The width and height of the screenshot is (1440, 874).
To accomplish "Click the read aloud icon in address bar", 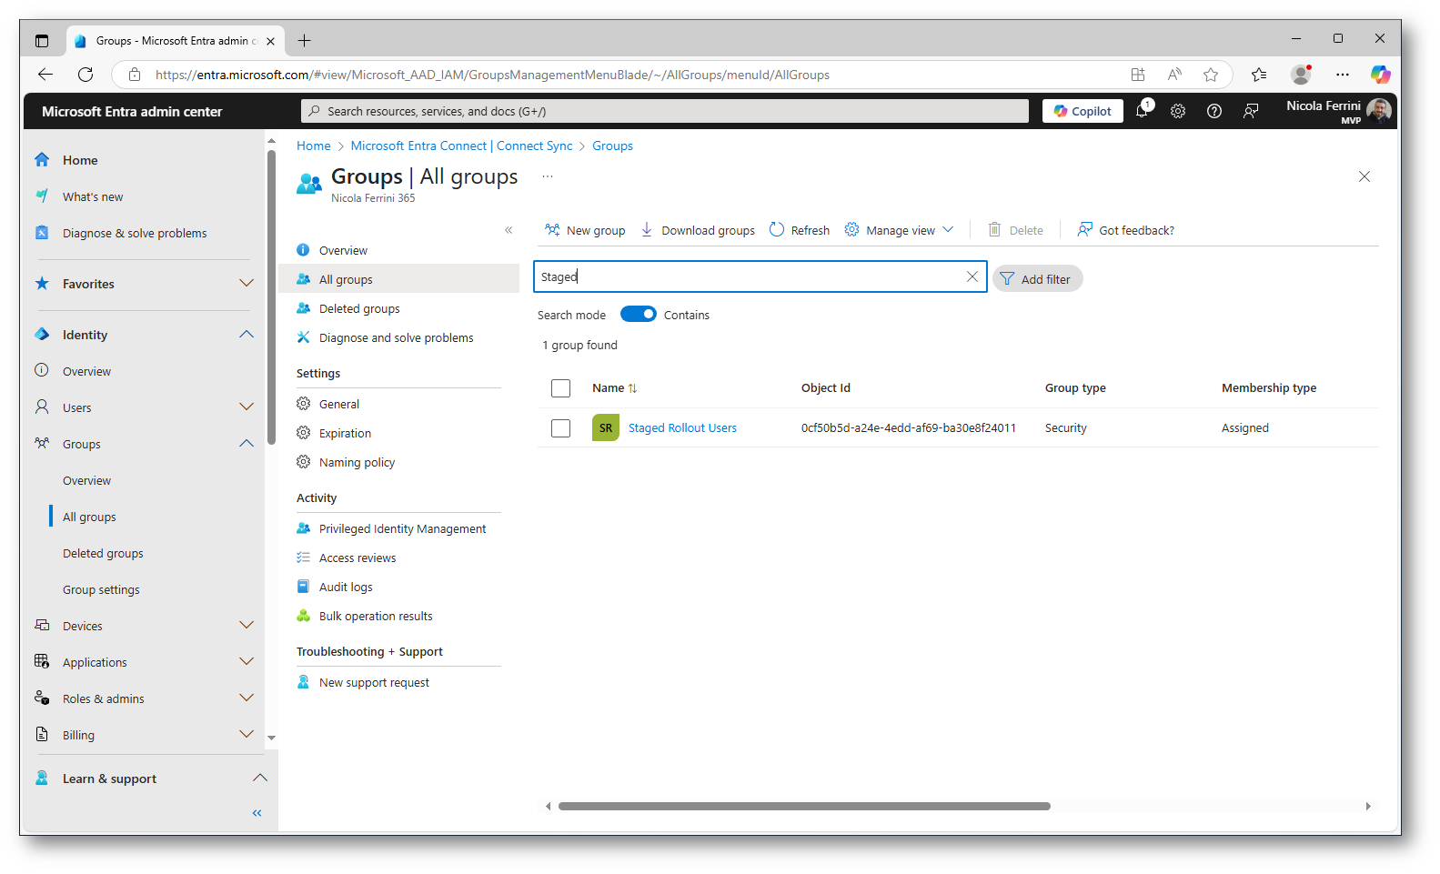I will tap(1174, 75).
